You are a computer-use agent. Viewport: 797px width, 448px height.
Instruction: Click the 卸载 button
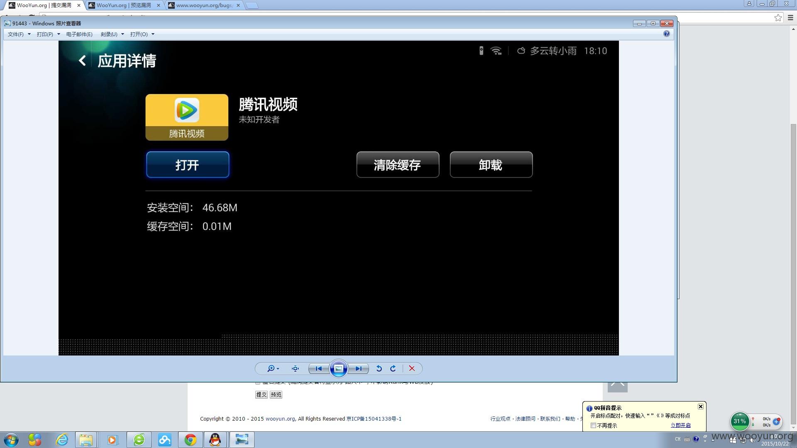click(x=491, y=165)
